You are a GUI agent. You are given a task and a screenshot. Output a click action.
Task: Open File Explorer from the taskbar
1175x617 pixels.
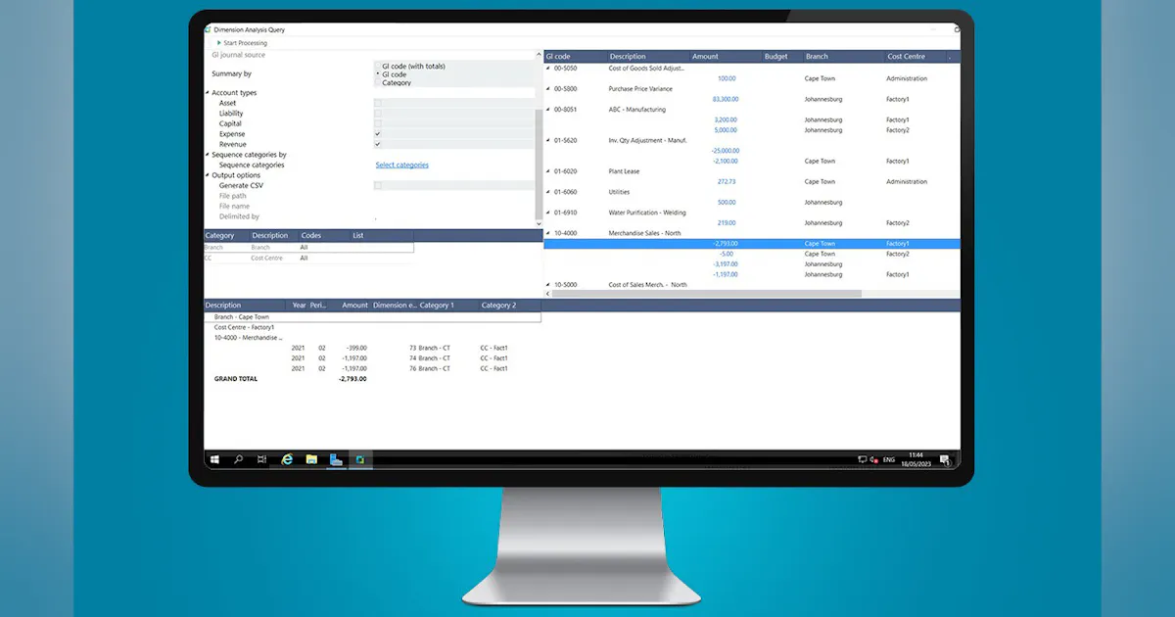pos(310,458)
